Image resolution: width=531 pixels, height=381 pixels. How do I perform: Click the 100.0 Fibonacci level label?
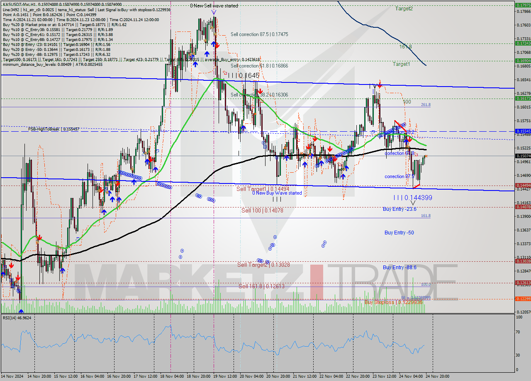pyautogui.click(x=426, y=285)
